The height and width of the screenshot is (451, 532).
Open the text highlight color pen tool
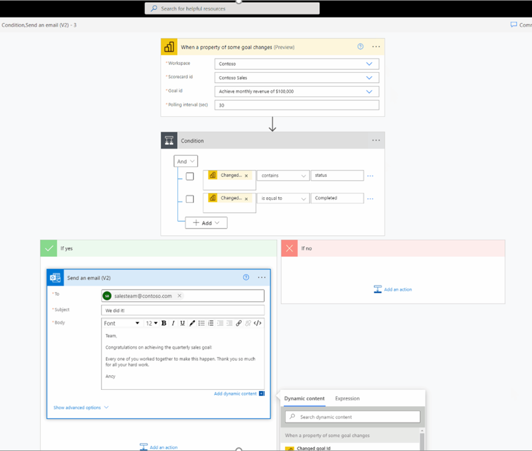tap(192, 323)
